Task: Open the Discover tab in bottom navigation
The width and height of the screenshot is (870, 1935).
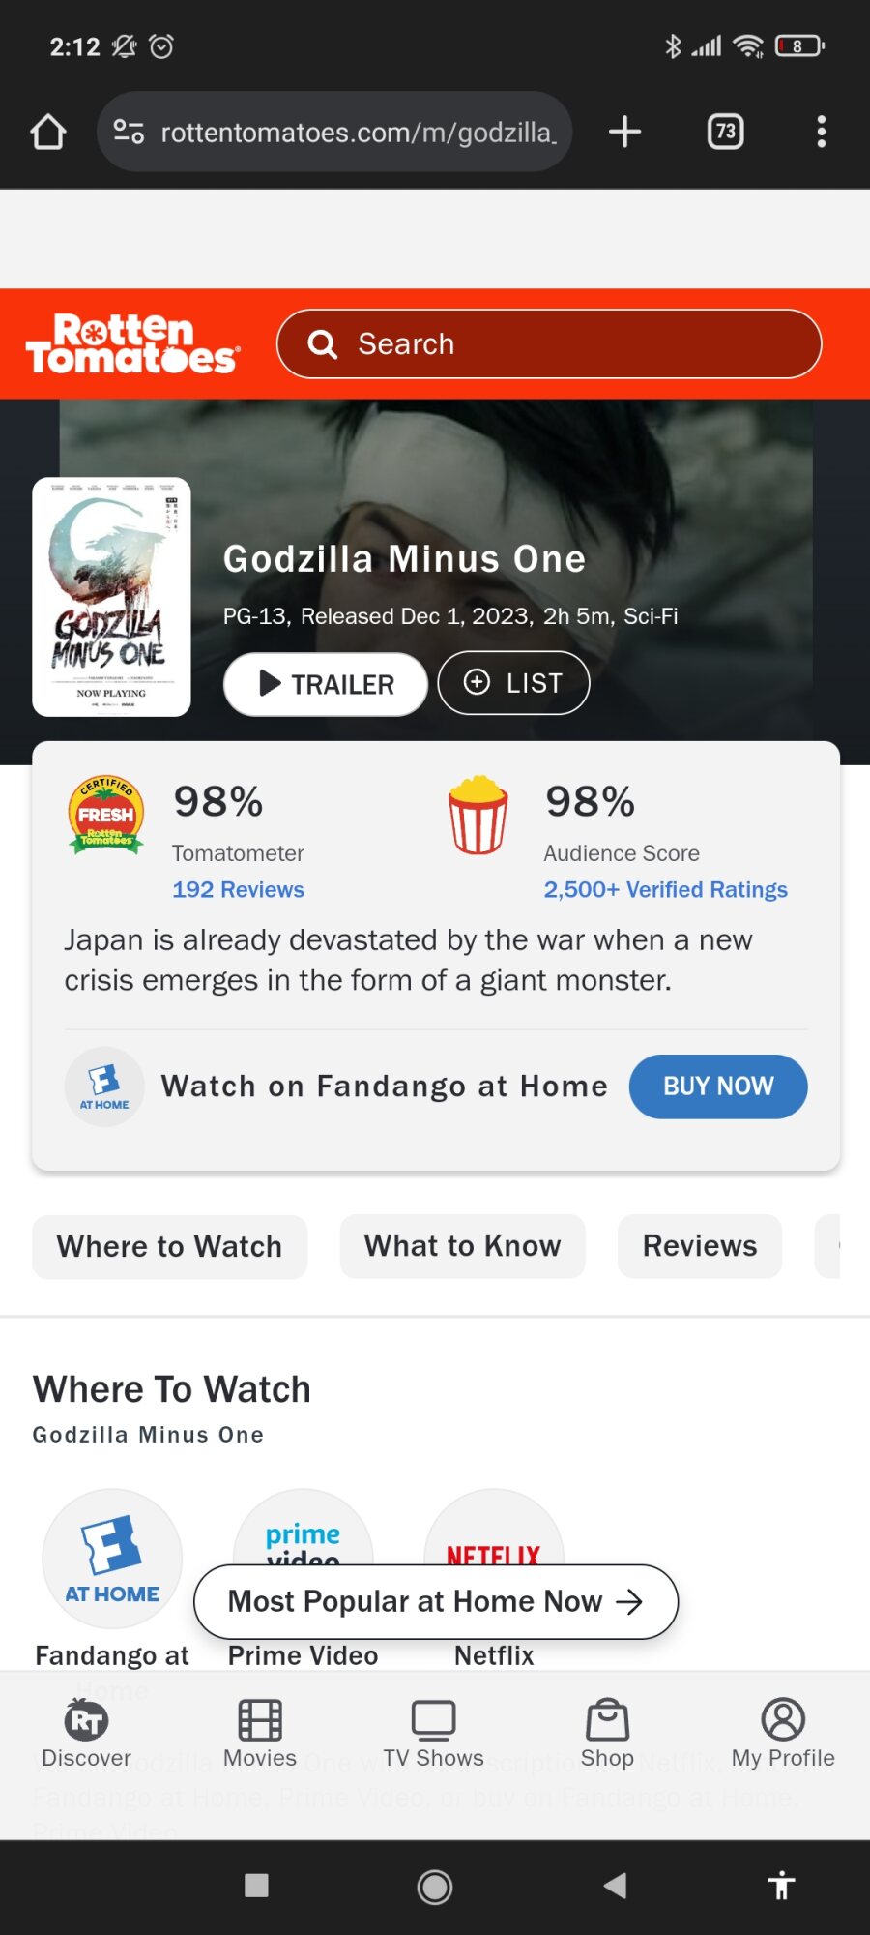Action: pos(86,1733)
